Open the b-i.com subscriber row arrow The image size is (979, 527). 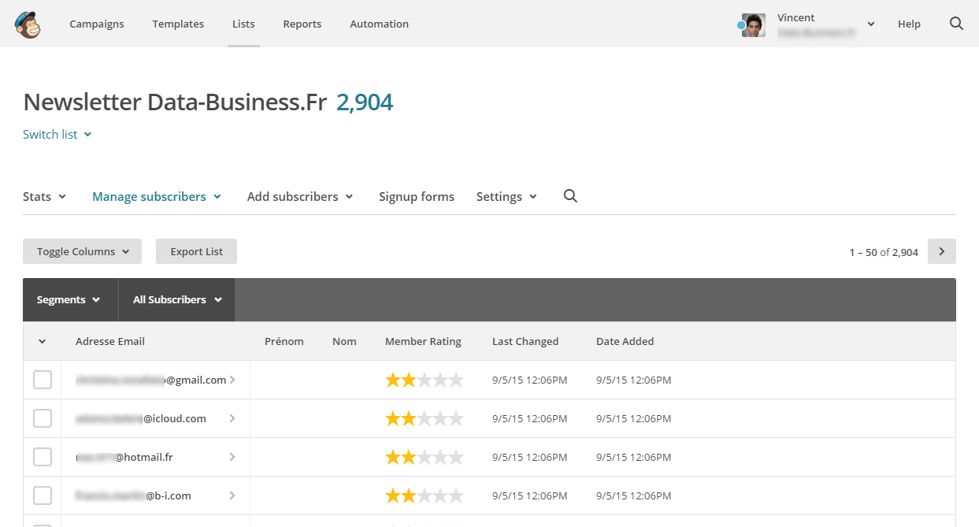point(232,495)
